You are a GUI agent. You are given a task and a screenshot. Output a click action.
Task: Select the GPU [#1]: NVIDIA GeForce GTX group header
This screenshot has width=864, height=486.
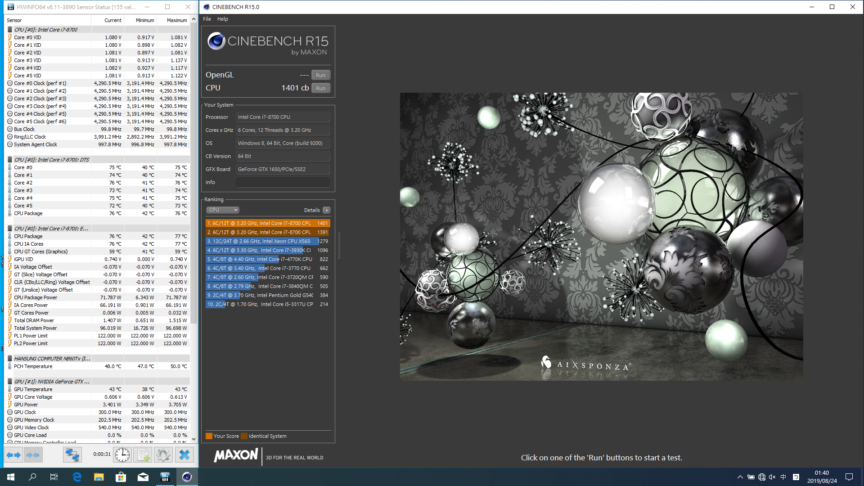point(98,382)
